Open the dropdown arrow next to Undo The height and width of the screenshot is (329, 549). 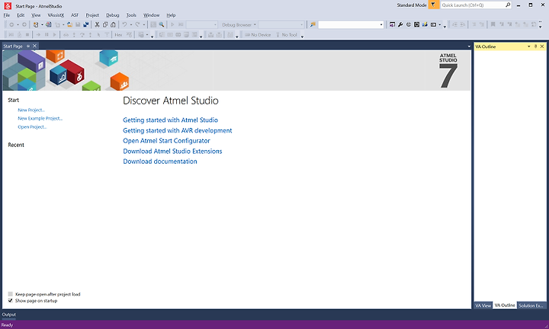click(131, 25)
